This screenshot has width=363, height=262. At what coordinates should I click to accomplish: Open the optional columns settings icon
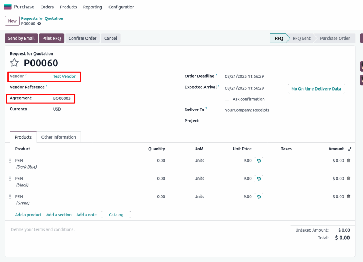click(350, 149)
